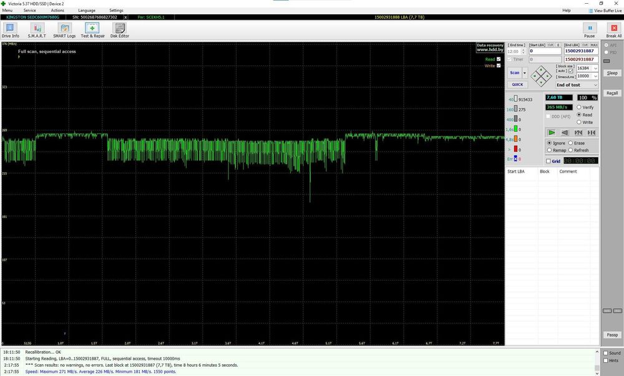624x376 pixels.
Task: Click the end-to-end seek icon
Action: 592,132
